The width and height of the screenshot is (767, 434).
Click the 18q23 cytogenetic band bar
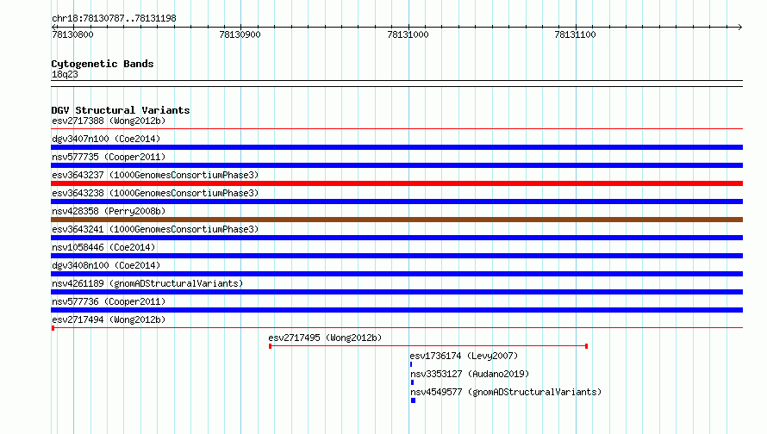click(396, 84)
